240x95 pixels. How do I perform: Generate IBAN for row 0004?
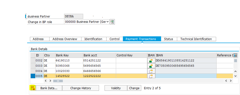tap(151, 71)
